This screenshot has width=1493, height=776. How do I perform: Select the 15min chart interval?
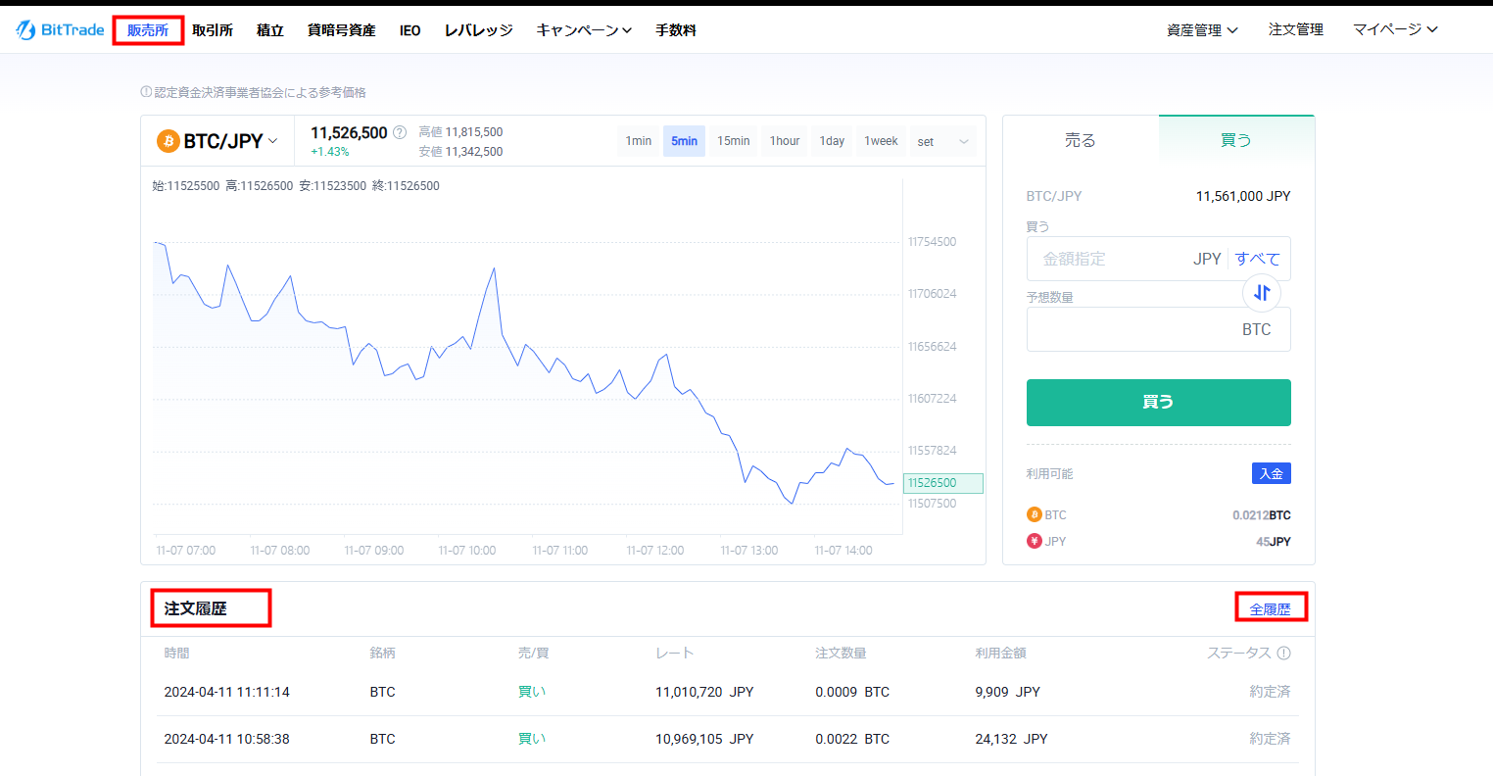(x=733, y=141)
